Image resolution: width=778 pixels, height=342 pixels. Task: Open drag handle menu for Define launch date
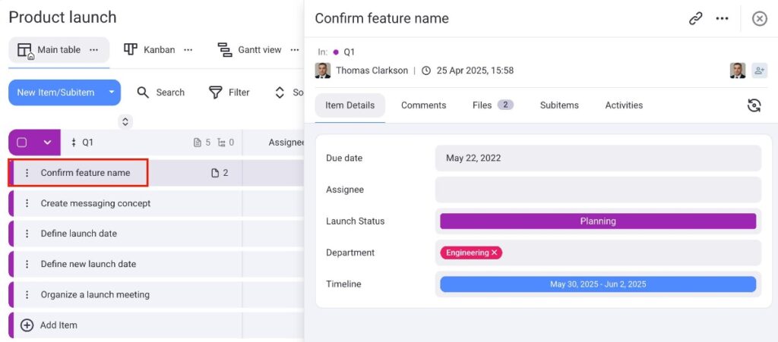coord(27,234)
